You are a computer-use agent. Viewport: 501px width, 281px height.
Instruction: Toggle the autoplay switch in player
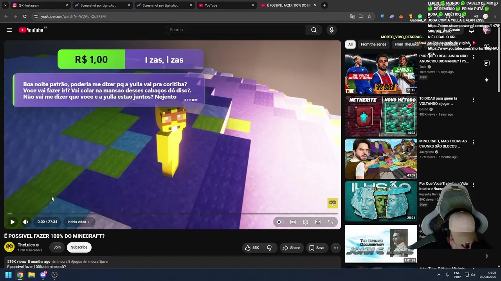coord(279,222)
